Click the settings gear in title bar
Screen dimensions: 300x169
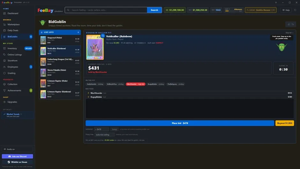pos(276,3)
